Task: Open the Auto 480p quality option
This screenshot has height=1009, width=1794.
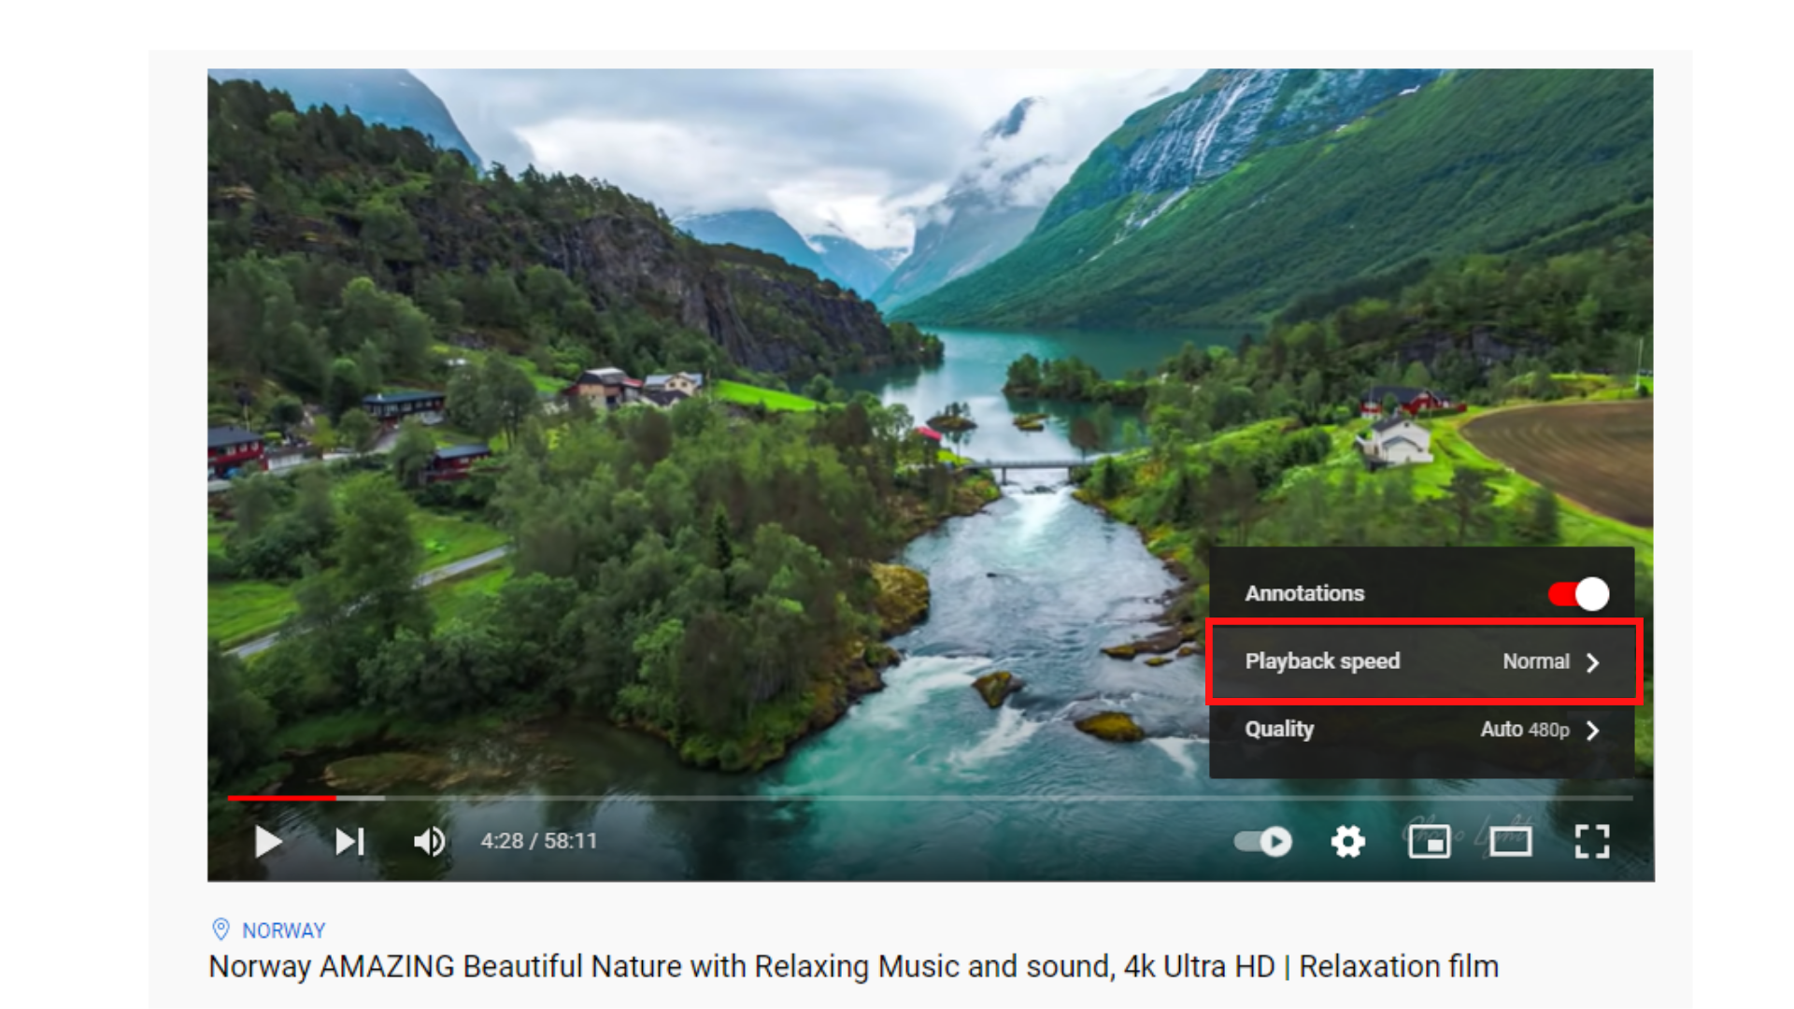Action: coord(1524,730)
